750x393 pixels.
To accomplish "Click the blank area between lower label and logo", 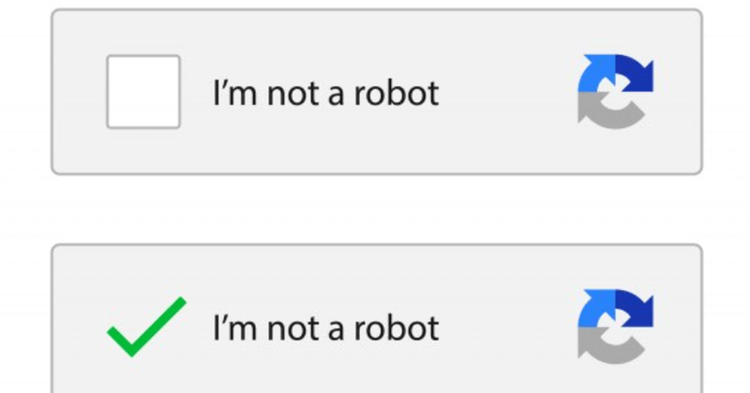I will pos(506,327).
